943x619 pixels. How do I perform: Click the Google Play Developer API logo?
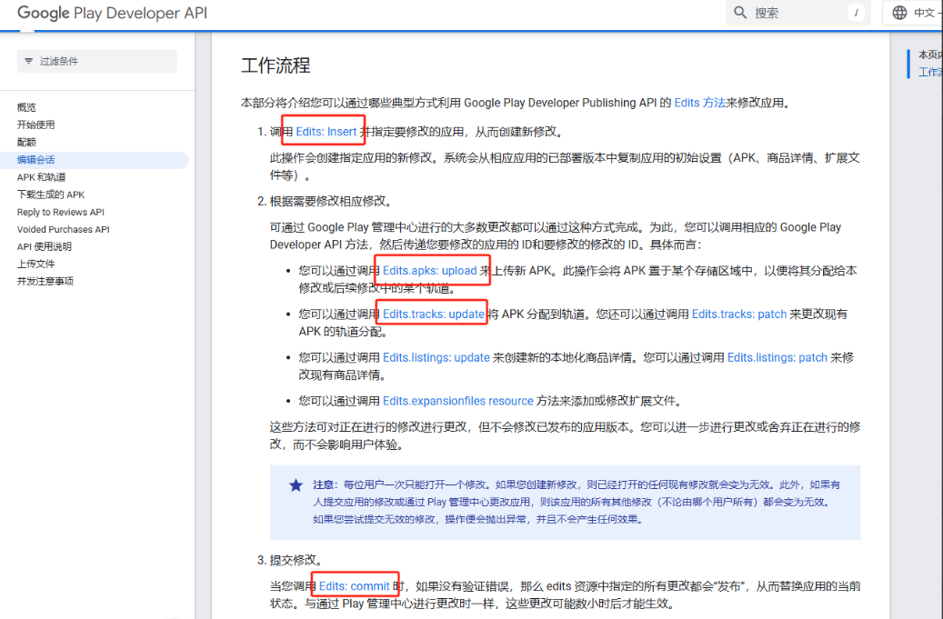[x=112, y=13]
